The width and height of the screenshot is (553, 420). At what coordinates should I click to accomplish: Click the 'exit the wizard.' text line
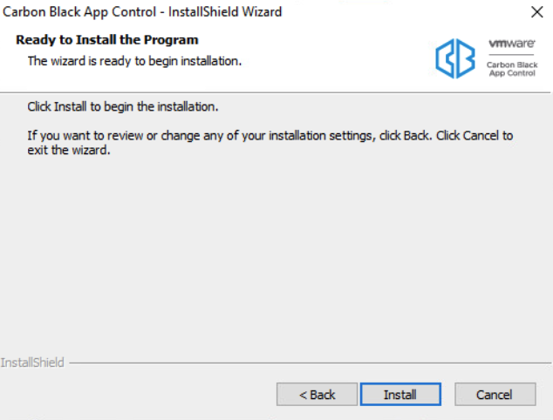coord(69,151)
